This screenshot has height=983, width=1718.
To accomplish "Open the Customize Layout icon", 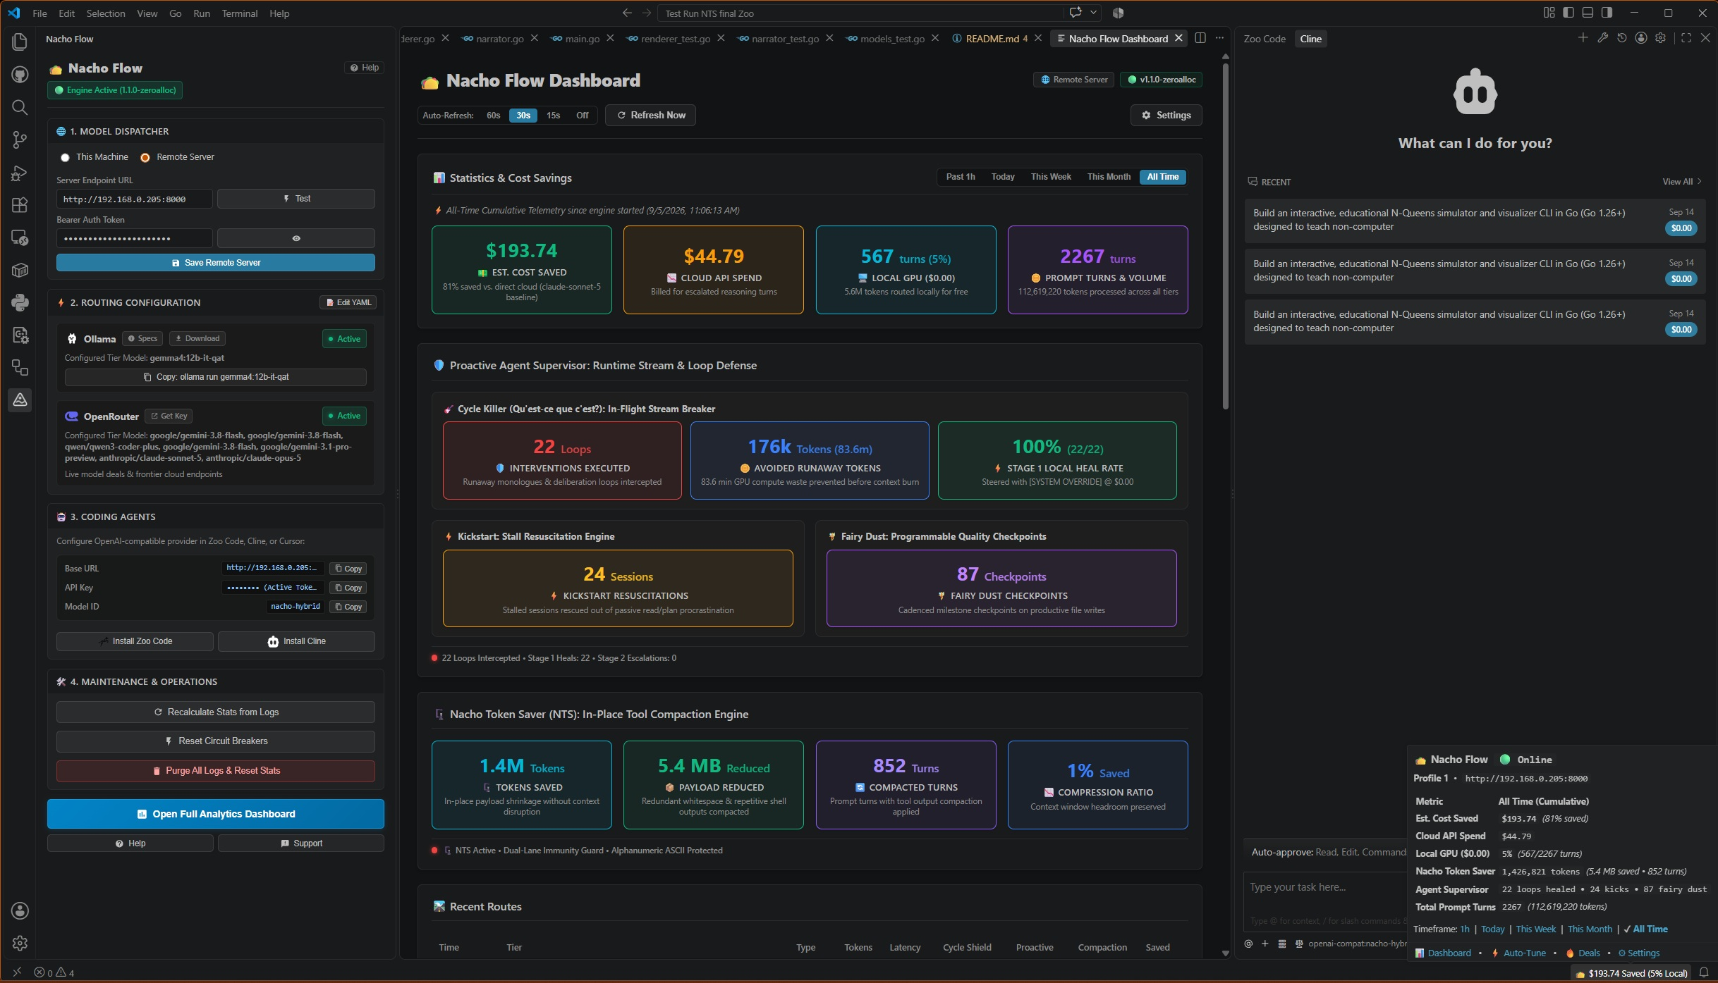I will tap(1549, 13).
